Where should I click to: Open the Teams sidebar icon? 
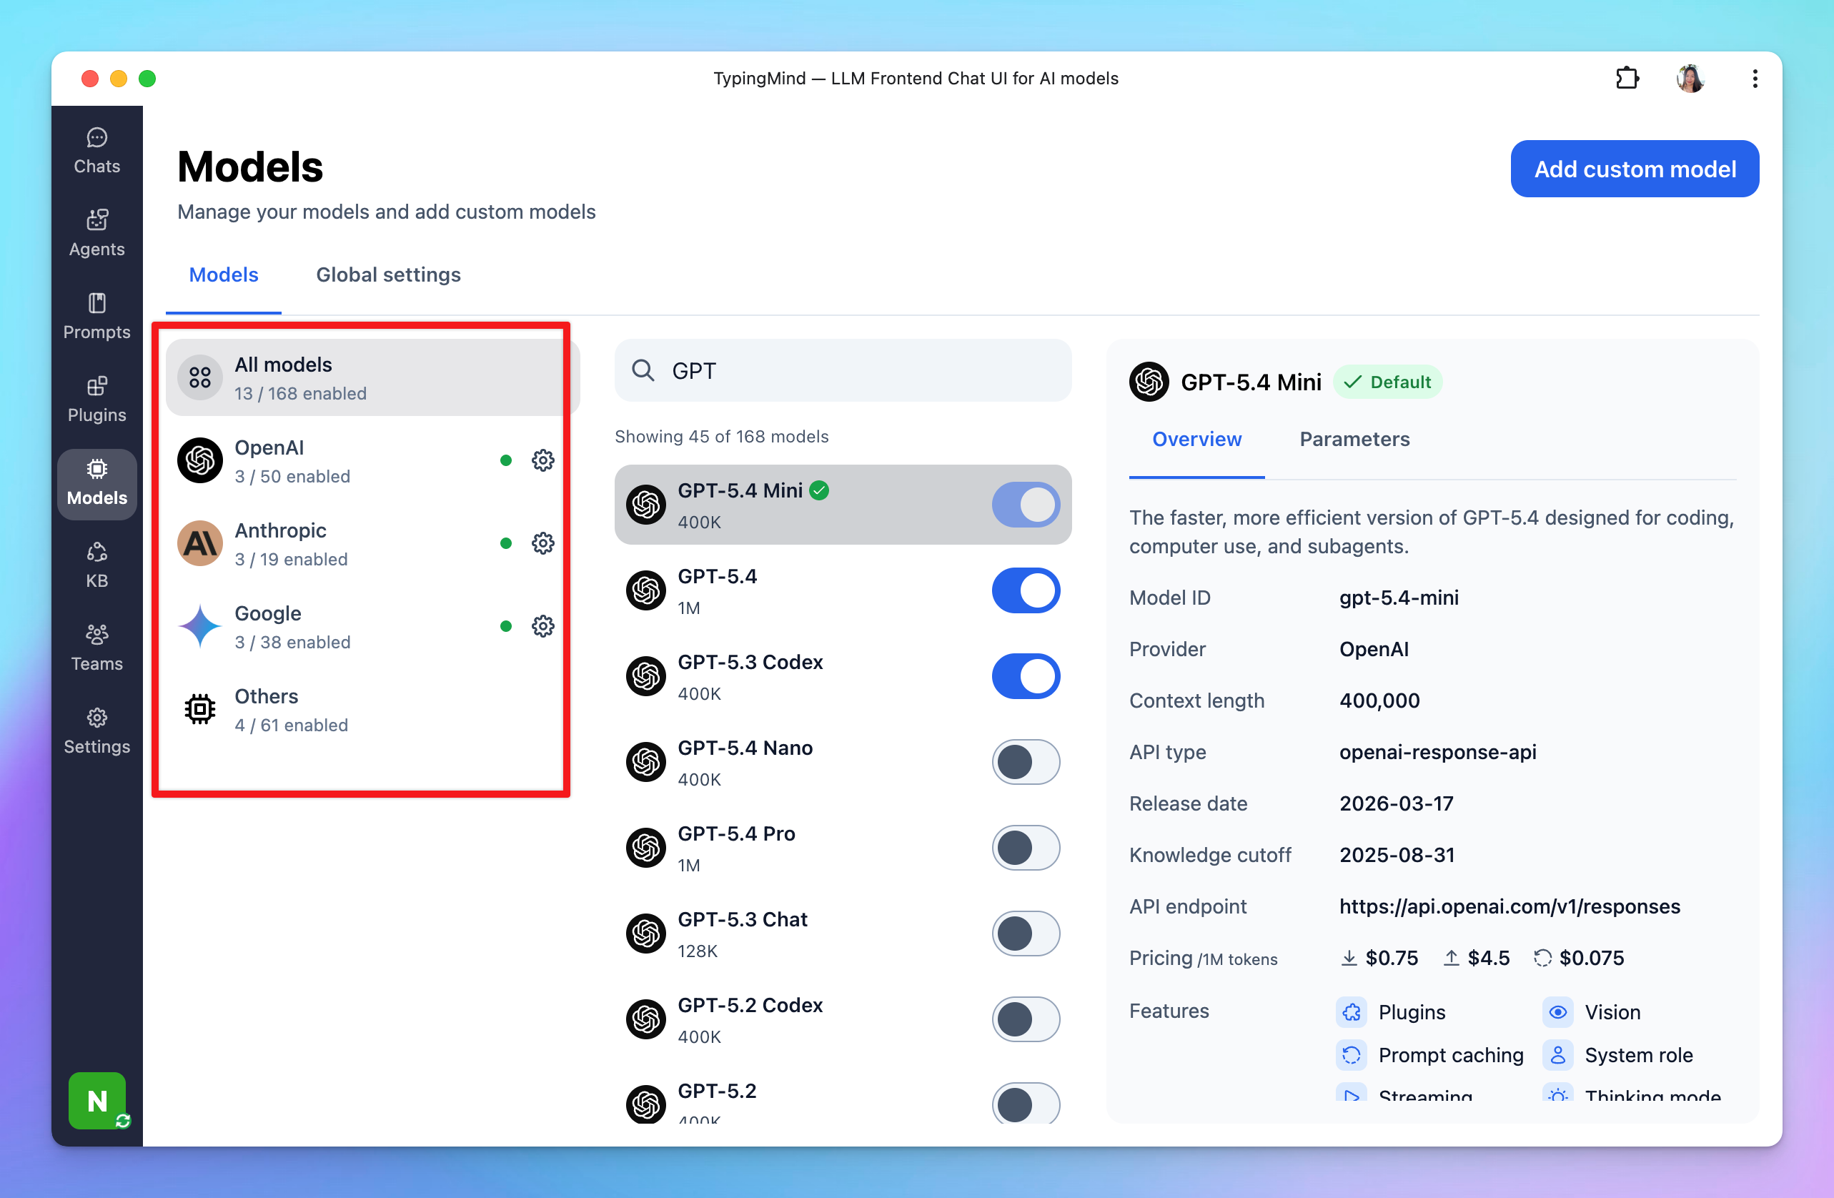coord(96,647)
